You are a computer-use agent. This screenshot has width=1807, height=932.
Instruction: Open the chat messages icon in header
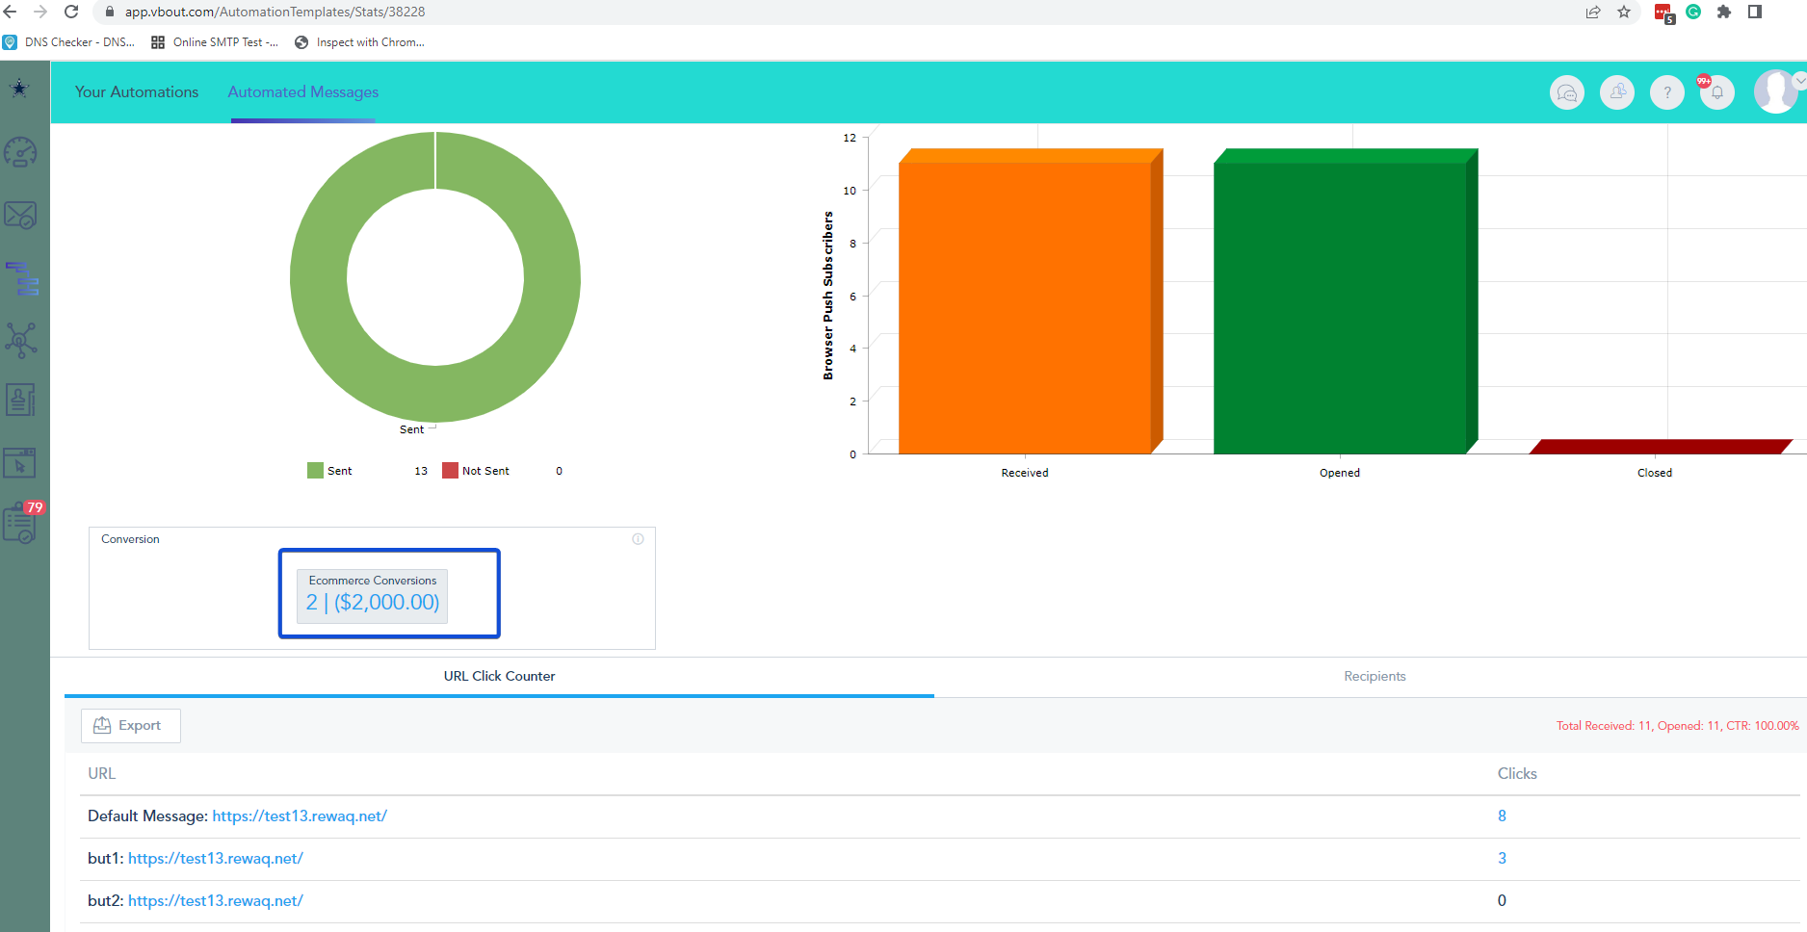point(1567,92)
